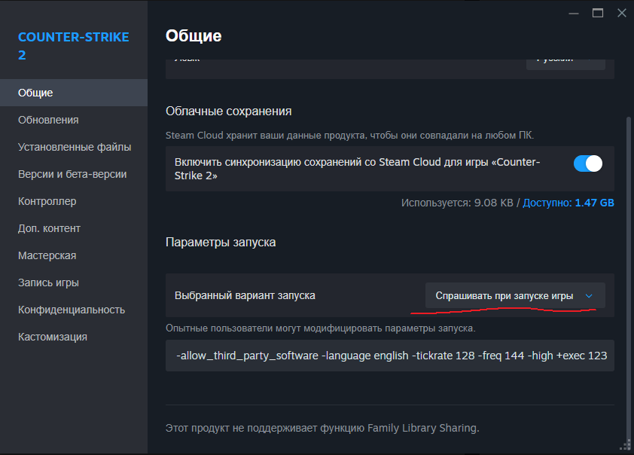
Task: Click the partially hidden language dropdown at top
Action: (565, 63)
